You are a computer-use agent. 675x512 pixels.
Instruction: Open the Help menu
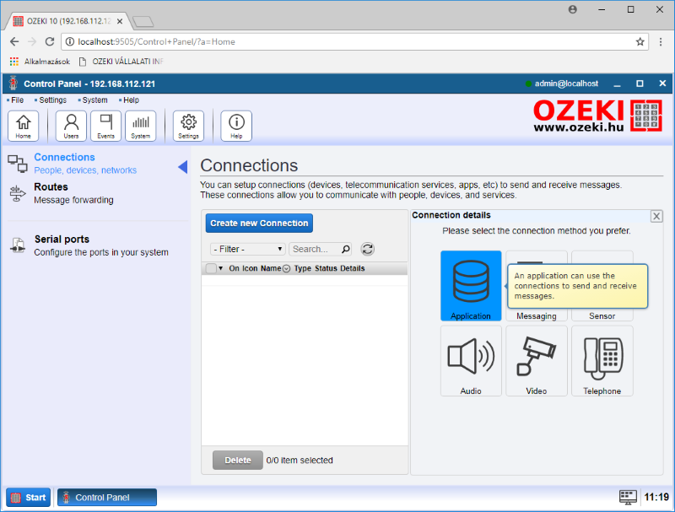click(131, 100)
